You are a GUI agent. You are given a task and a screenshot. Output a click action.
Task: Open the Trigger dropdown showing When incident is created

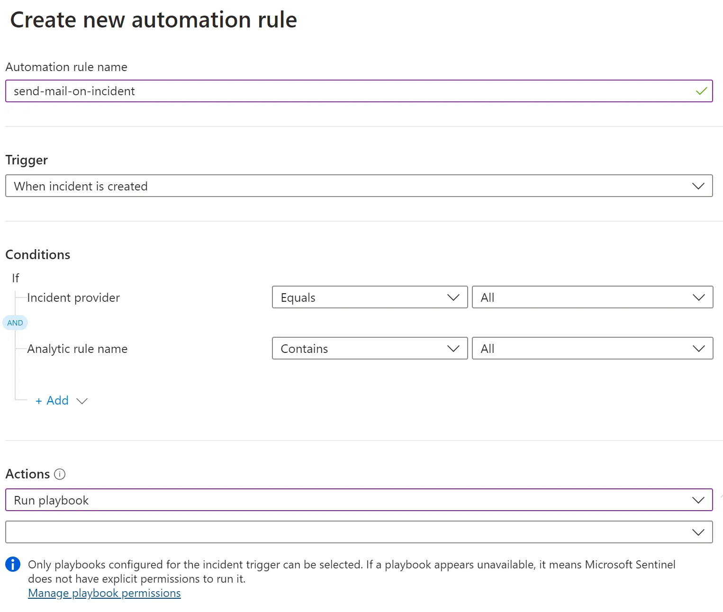pyautogui.click(x=359, y=186)
